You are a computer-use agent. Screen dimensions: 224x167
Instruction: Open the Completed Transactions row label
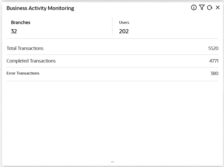(31, 61)
